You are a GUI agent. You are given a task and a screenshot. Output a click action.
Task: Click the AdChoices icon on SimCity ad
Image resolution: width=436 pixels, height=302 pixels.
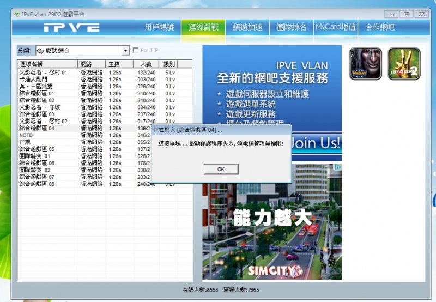[338, 167]
